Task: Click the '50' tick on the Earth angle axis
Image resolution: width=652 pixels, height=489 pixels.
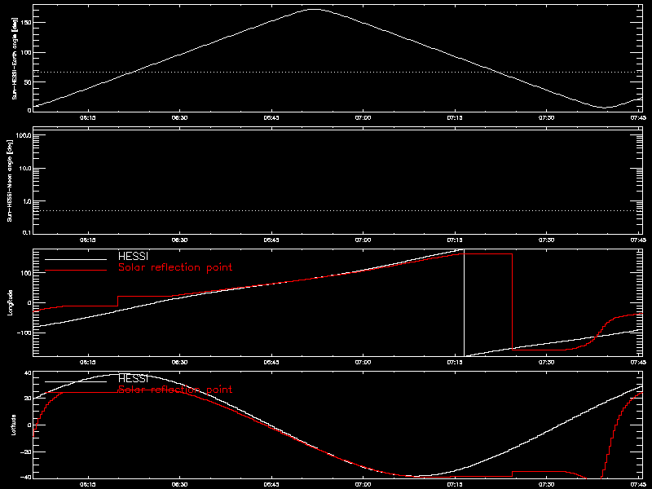Action: 28,82
